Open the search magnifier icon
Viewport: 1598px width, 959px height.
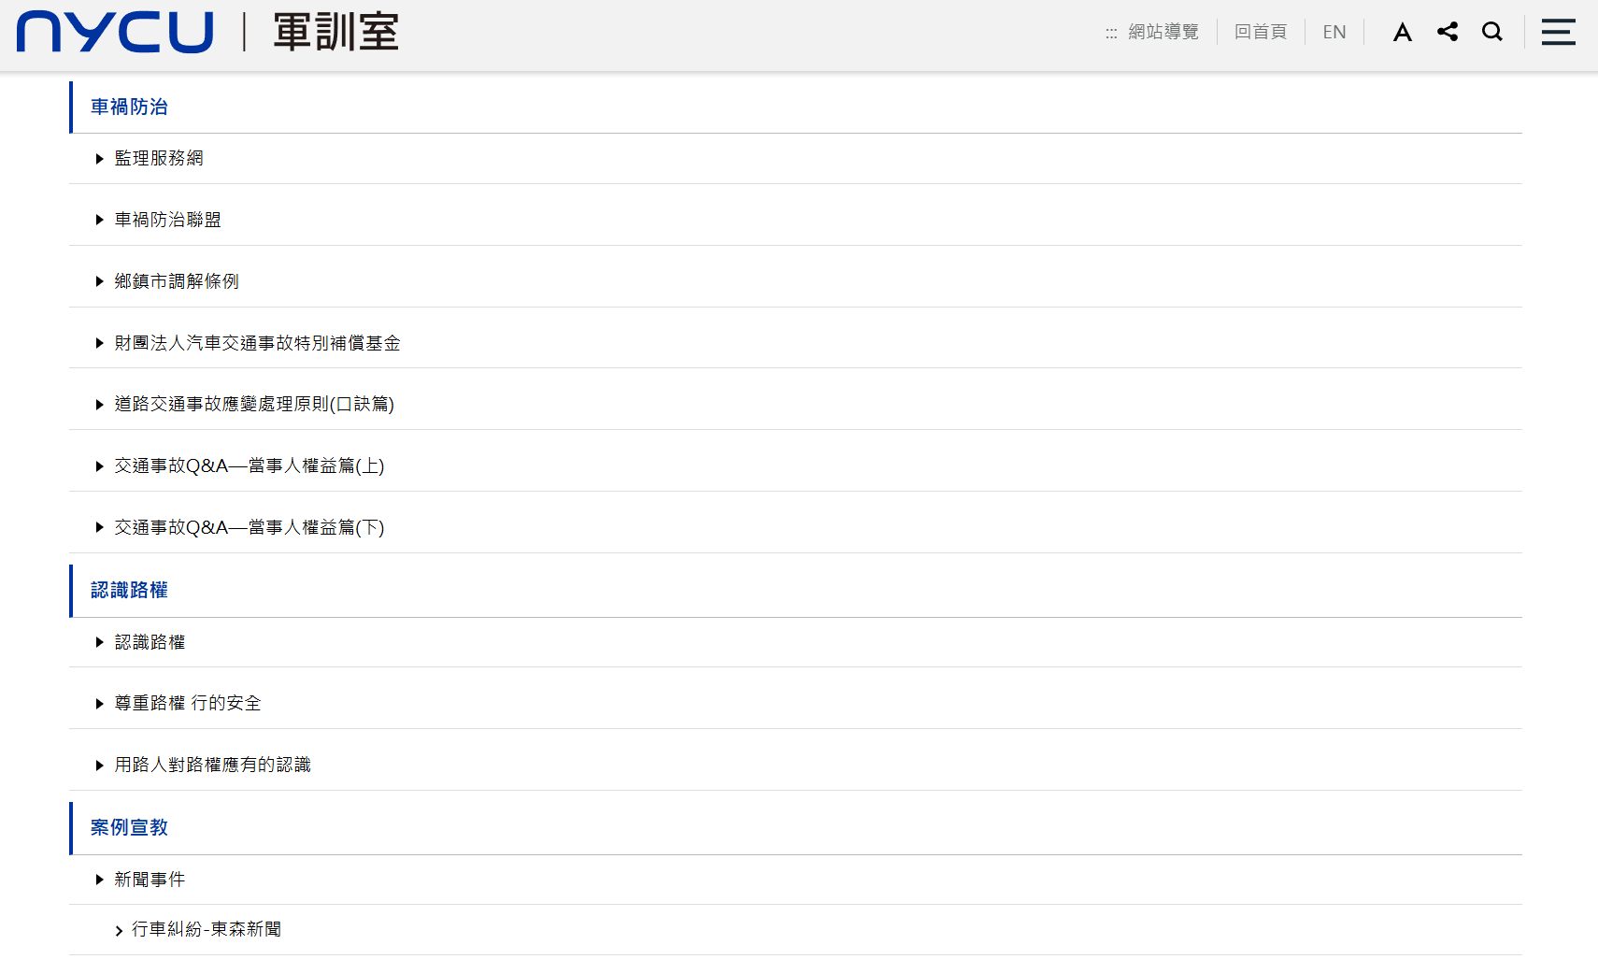[x=1492, y=32]
